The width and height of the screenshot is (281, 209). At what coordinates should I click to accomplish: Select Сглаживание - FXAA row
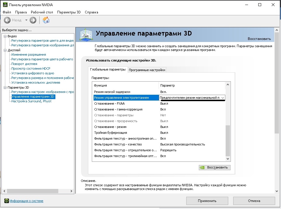point(159,103)
